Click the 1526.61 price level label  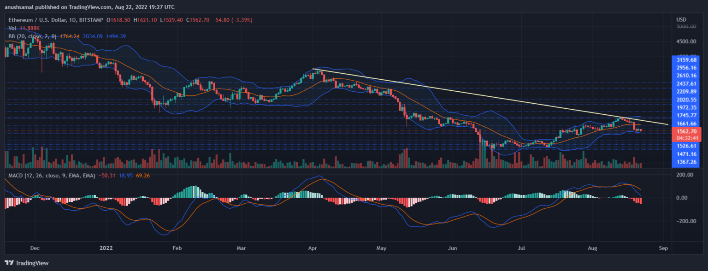click(x=686, y=146)
